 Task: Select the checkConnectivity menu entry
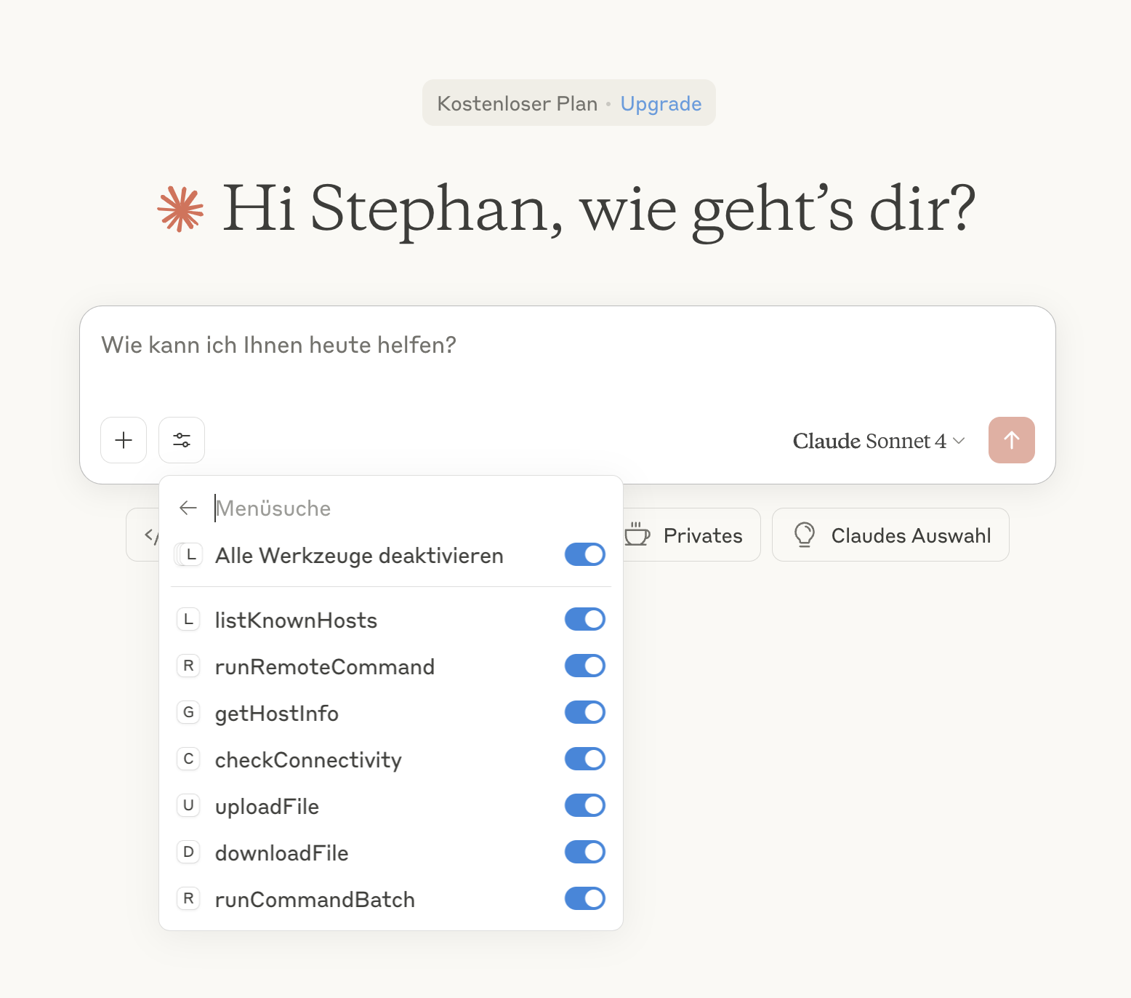tap(308, 760)
